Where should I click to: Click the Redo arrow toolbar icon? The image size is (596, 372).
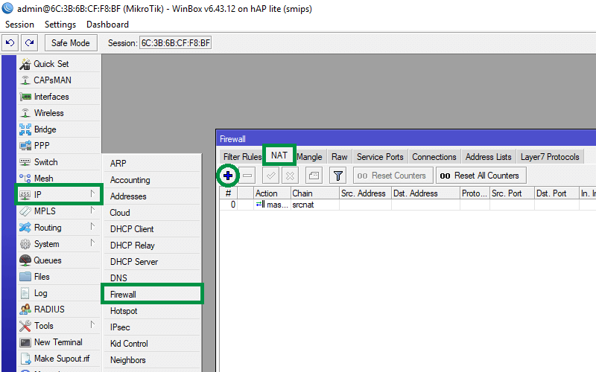(x=29, y=43)
